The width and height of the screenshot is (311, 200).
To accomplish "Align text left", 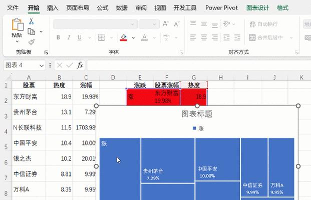I will (x=193, y=37).
